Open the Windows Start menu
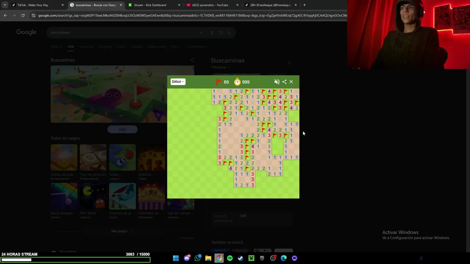The width and height of the screenshot is (470, 264). [x=176, y=258]
